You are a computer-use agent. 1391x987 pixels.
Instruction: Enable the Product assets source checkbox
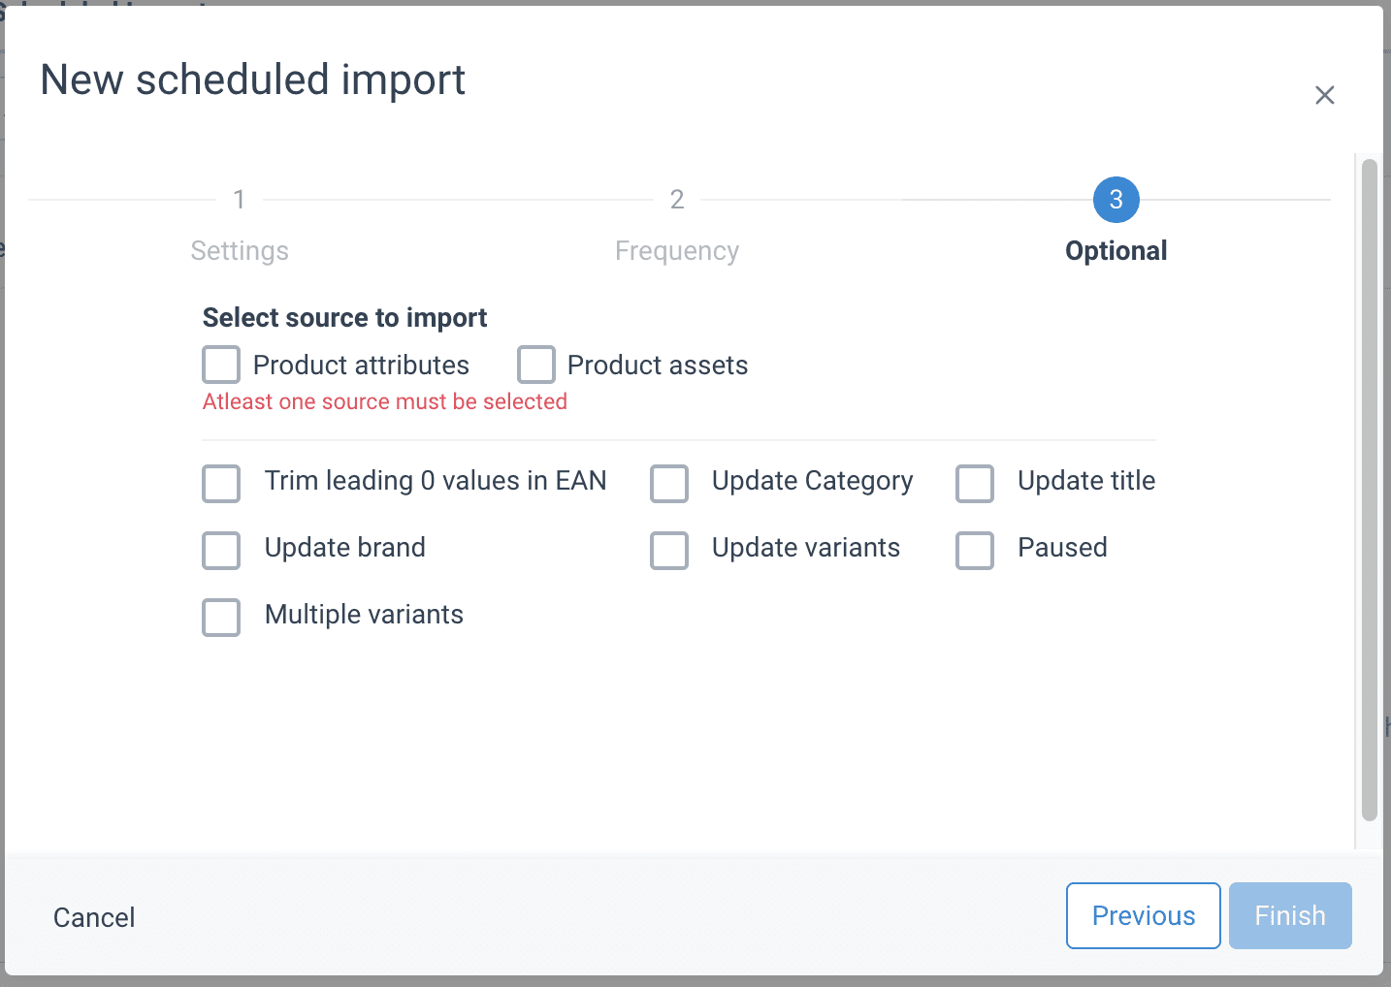click(x=535, y=366)
